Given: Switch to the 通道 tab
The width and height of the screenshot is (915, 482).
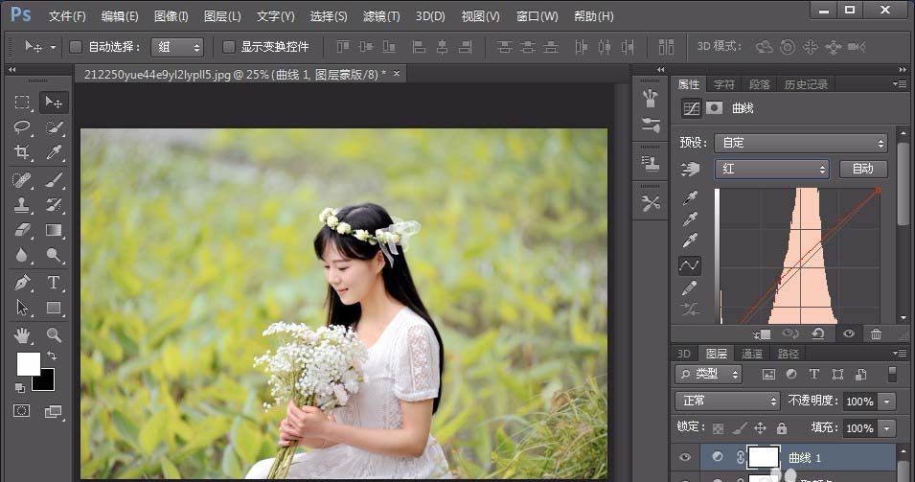Looking at the screenshot, I should [x=751, y=354].
